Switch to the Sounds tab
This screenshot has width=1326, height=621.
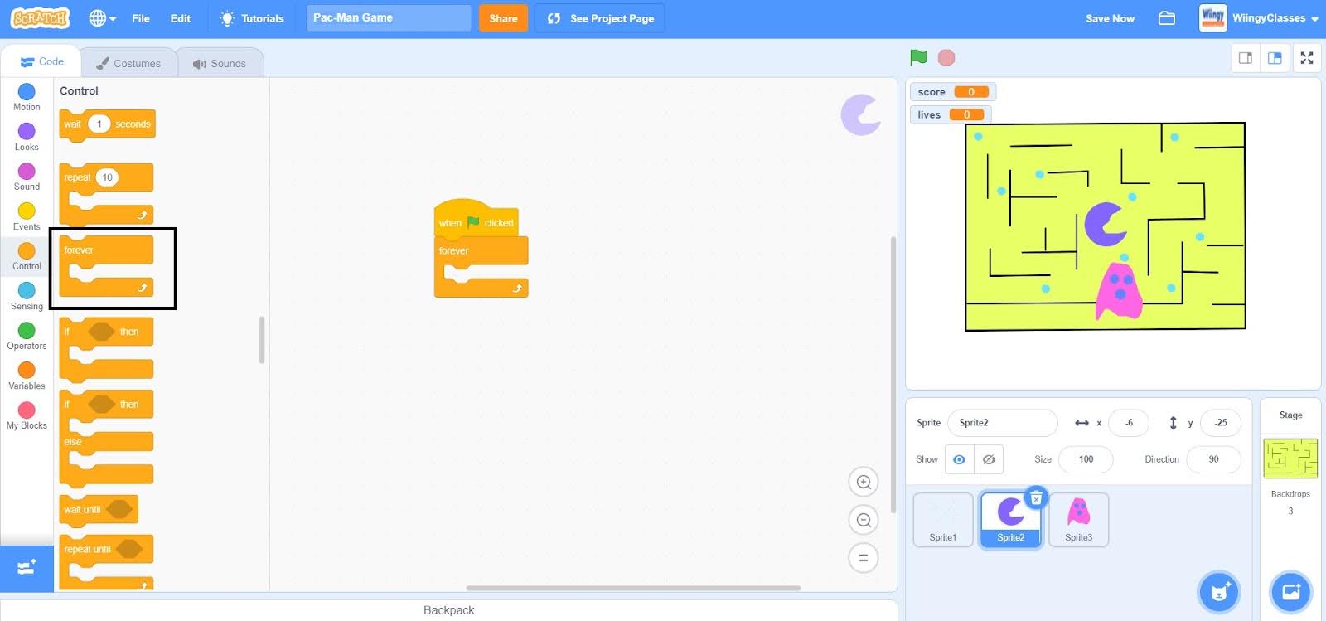point(220,63)
